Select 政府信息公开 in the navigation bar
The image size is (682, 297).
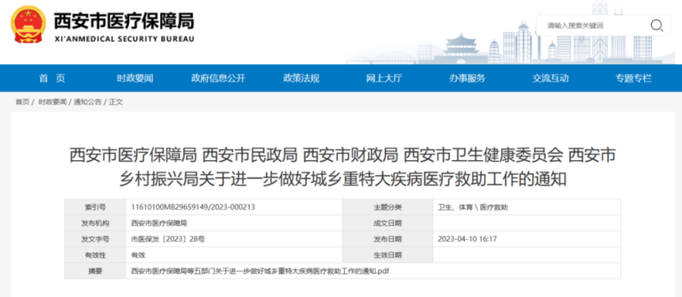[218, 78]
